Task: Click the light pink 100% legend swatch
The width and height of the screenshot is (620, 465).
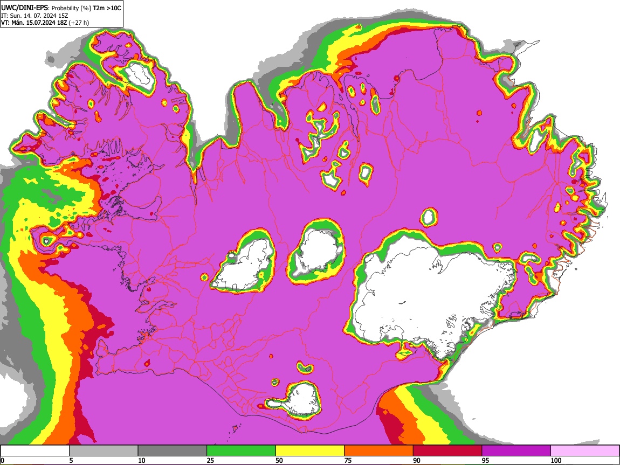Action: (x=585, y=451)
